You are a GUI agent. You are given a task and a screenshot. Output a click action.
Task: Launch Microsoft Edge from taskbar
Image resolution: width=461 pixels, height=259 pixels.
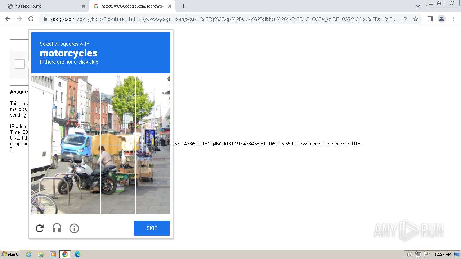pos(77,254)
